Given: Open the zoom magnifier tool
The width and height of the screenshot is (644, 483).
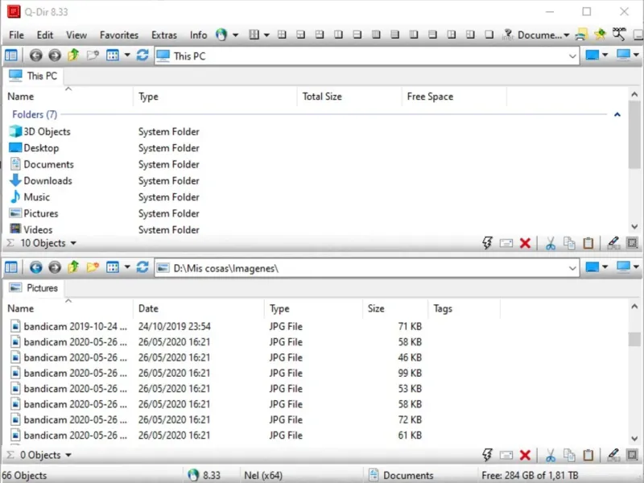Looking at the screenshot, I should pyautogui.click(x=619, y=34).
